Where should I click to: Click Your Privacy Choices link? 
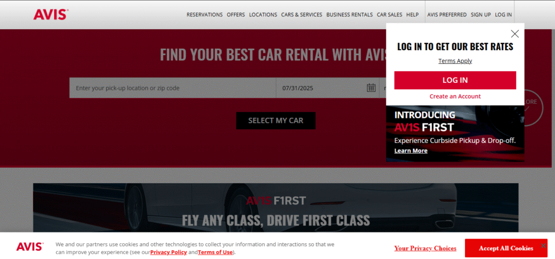[x=425, y=248]
